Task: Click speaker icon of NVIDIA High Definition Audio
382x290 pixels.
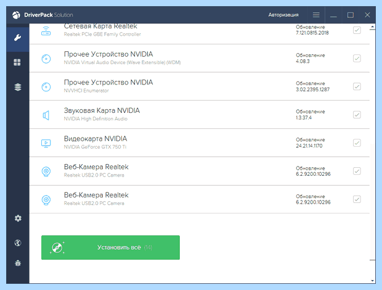Action: [46, 115]
